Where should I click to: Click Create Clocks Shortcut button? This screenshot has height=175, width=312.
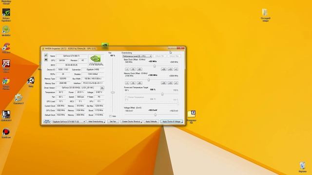tap(131, 122)
